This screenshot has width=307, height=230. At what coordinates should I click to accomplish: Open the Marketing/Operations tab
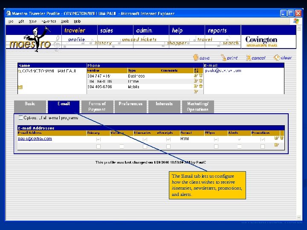tap(198, 106)
